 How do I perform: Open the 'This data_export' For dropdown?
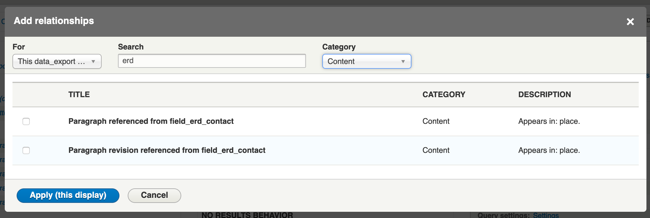(x=57, y=61)
